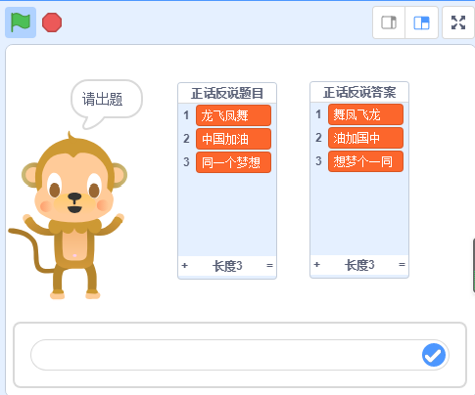Viewport: 475px width, 395px height.
Task: Click the answer text input field
Action: [x=240, y=355]
